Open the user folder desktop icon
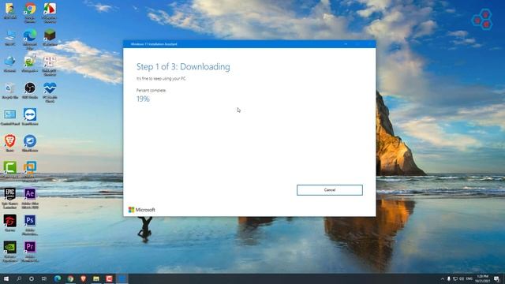This screenshot has width=505, height=284. coord(10,11)
